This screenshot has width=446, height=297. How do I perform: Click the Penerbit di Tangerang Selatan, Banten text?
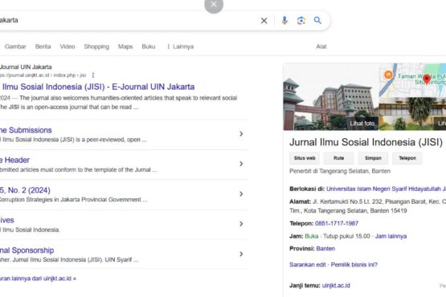(x=340, y=171)
